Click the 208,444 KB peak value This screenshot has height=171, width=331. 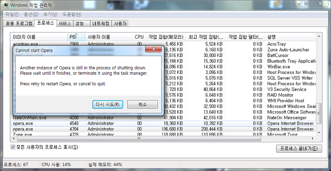(x=212, y=129)
